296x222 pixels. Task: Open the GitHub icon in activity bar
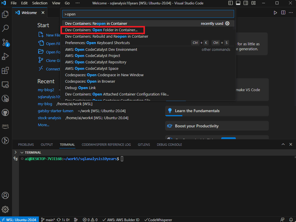[5, 112]
